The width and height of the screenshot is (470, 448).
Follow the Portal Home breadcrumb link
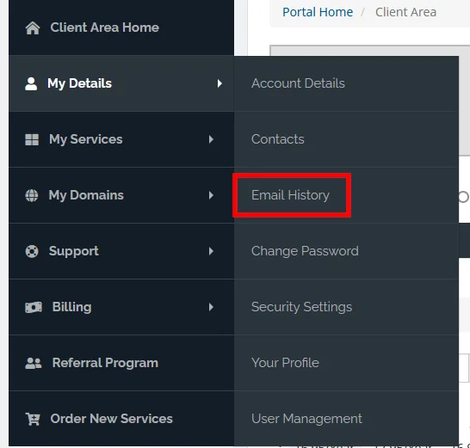click(318, 12)
